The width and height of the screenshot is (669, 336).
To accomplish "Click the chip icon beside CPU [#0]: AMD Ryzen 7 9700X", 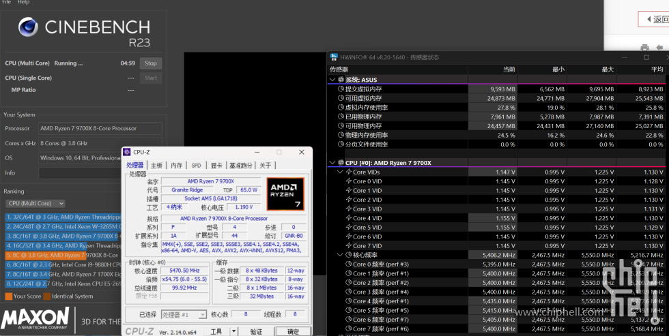I will 341,163.
